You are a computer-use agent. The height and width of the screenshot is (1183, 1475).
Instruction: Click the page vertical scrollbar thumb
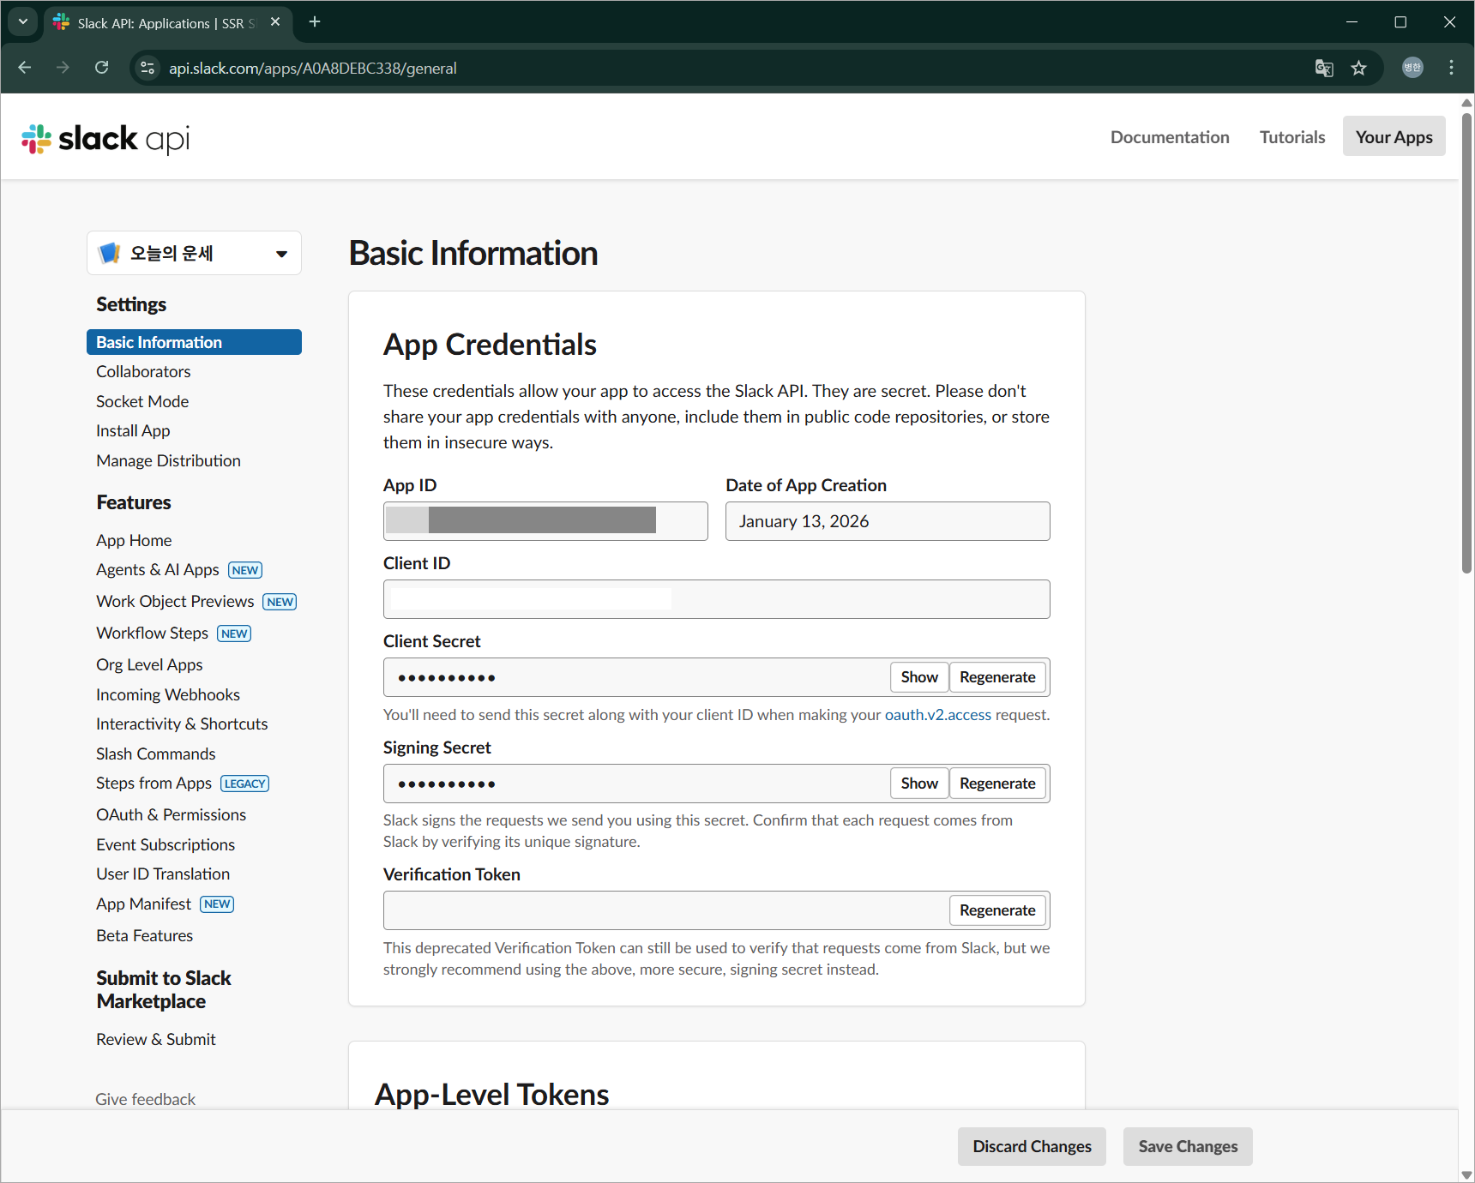1466,343
